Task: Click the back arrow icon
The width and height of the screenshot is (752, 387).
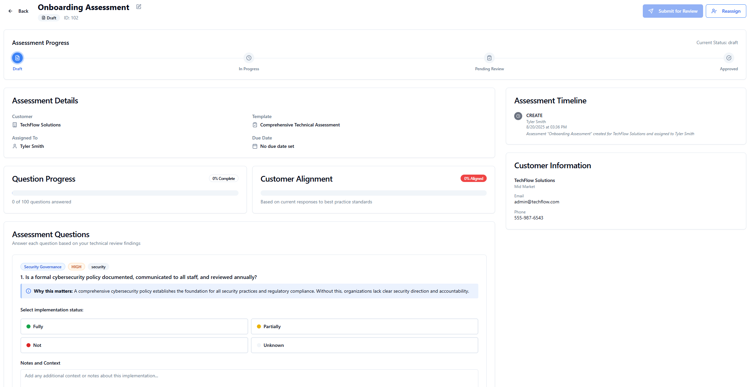Action: pos(10,11)
